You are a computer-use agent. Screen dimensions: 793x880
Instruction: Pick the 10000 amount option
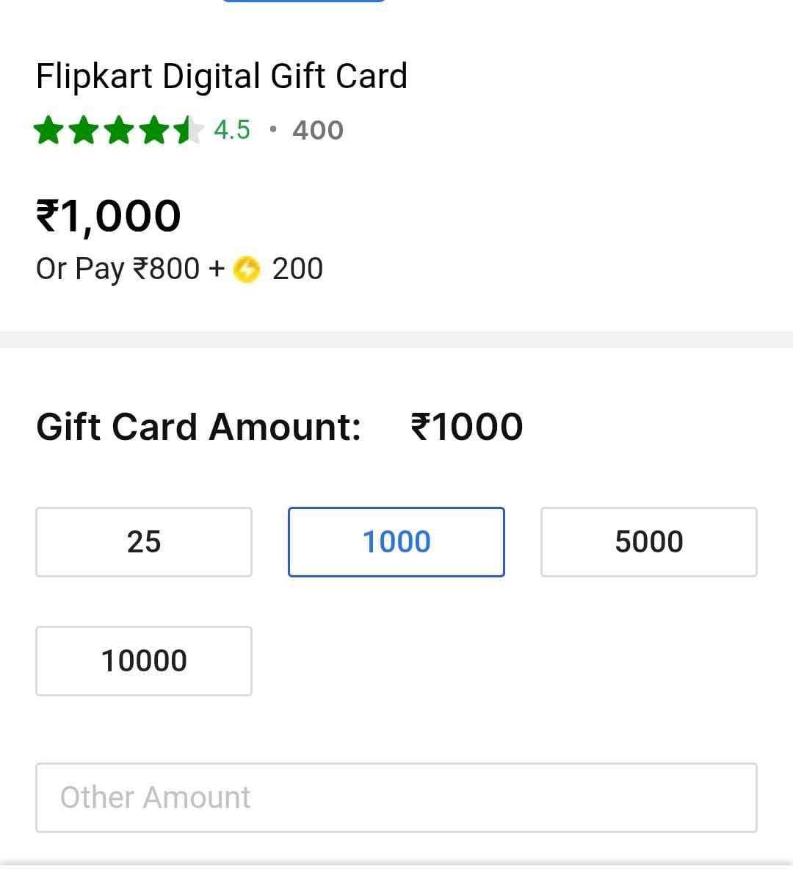[x=144, y=661]
